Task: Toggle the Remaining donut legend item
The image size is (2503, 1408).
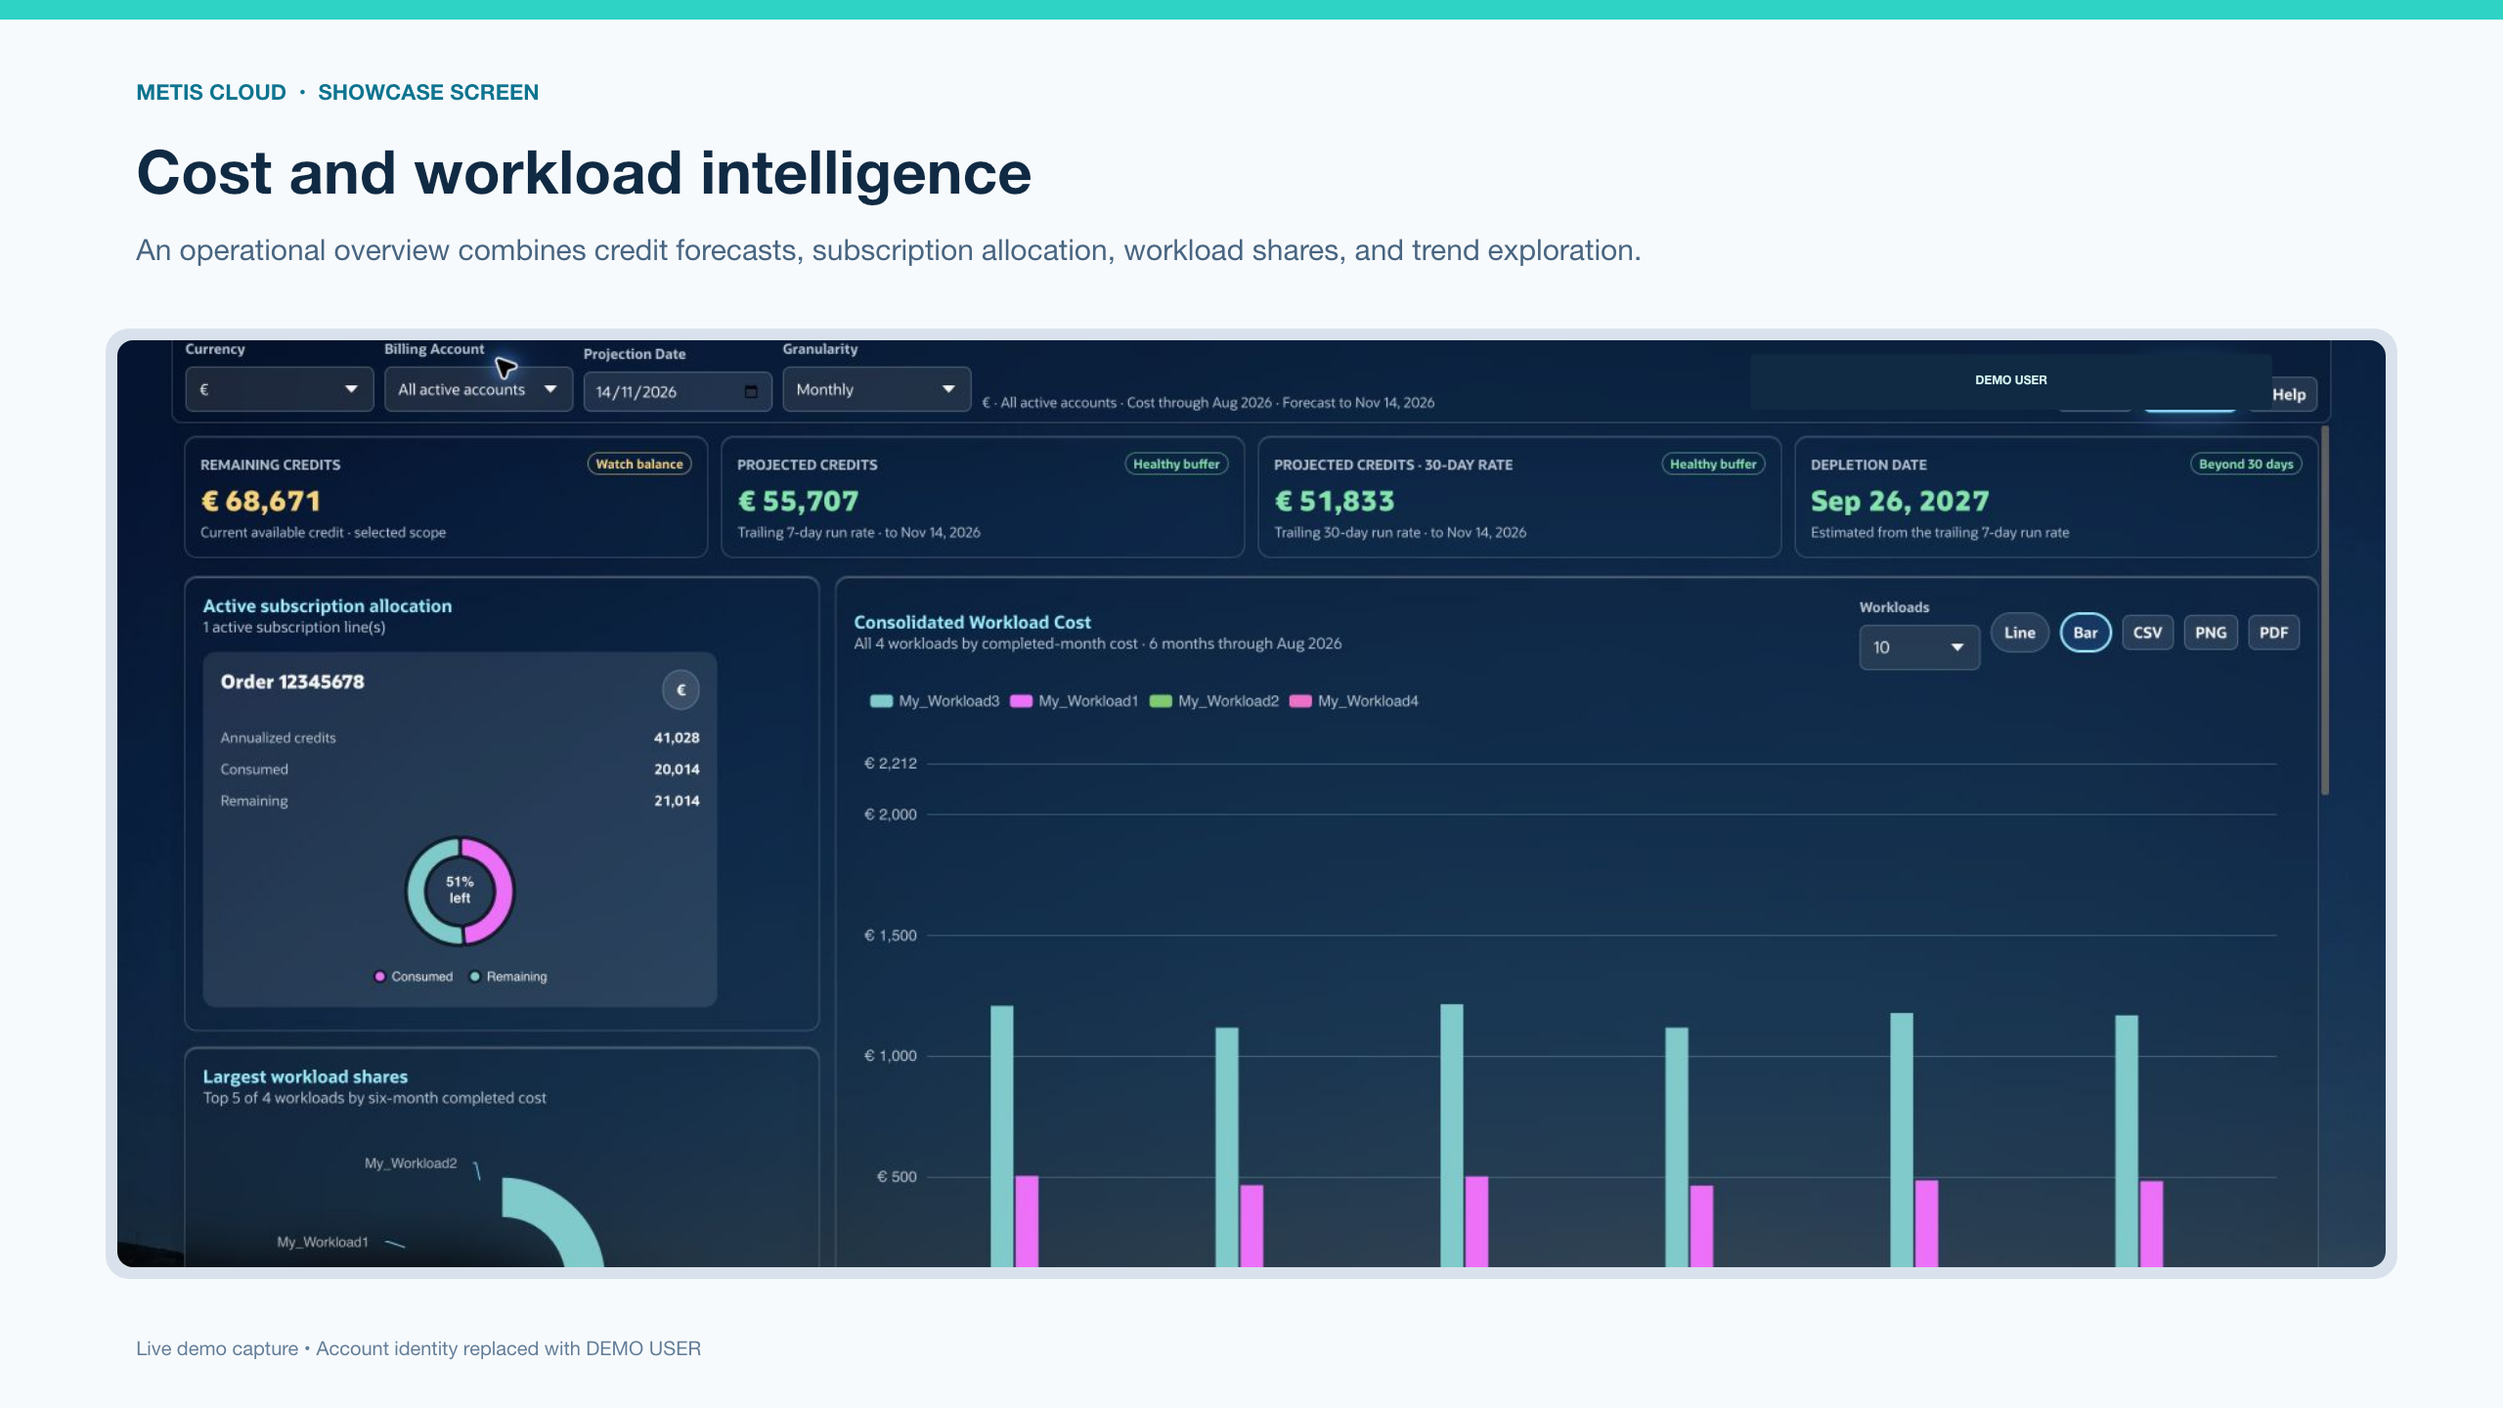Action: pos(508,977)
